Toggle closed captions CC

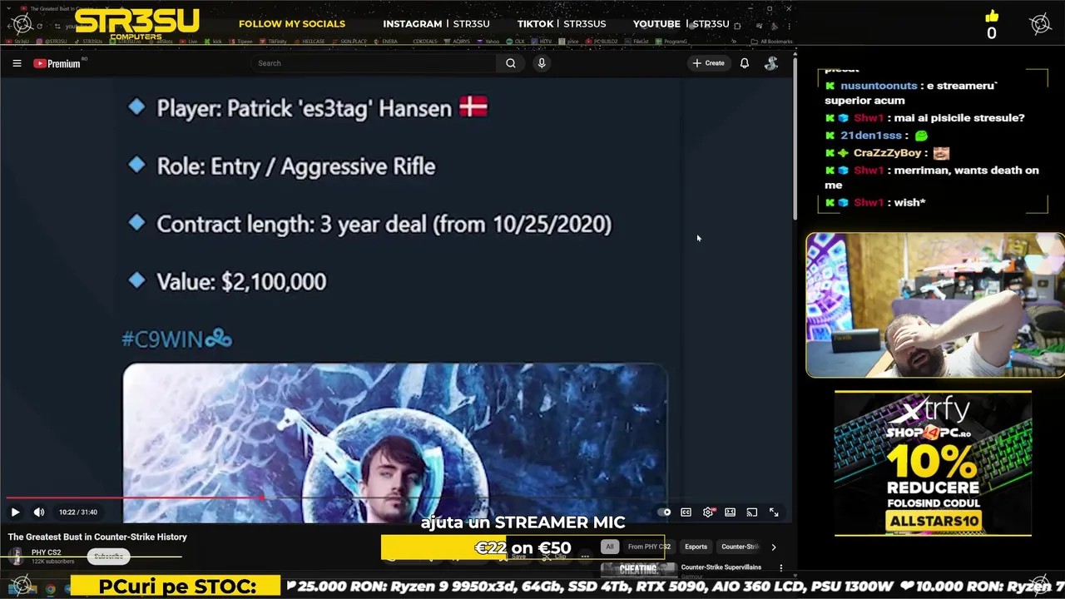click(686, 512)
